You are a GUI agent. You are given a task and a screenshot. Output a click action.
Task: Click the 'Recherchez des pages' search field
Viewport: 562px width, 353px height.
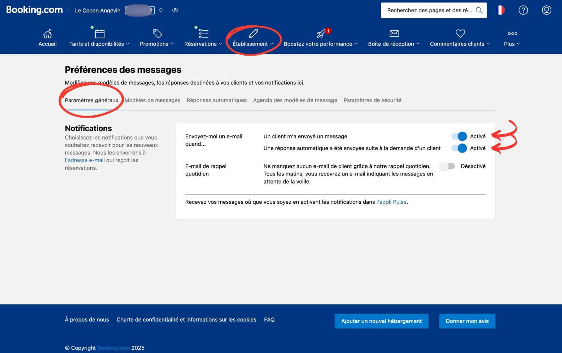(x=434, y=10)
